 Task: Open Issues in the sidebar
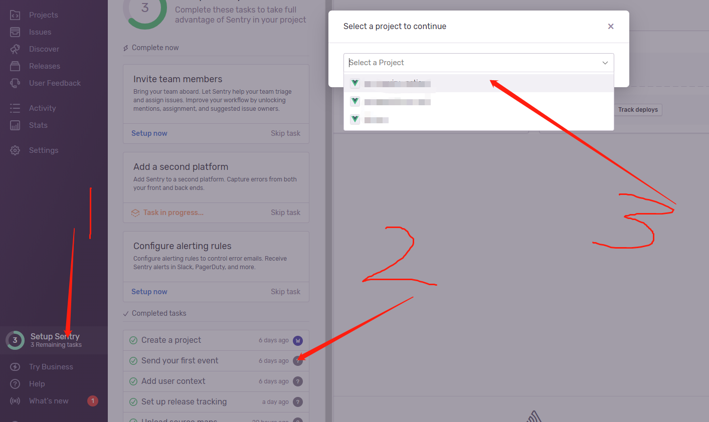click(40, 32)
